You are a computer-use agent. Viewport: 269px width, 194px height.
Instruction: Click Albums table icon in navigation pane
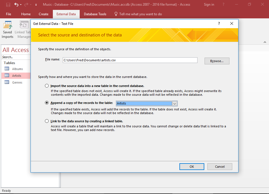pos(7,69)
